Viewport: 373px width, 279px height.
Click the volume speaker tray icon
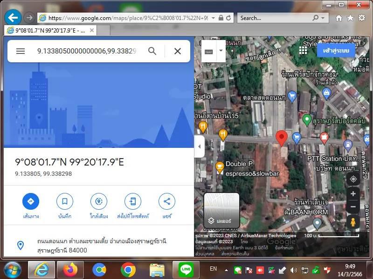pos(294,270)
